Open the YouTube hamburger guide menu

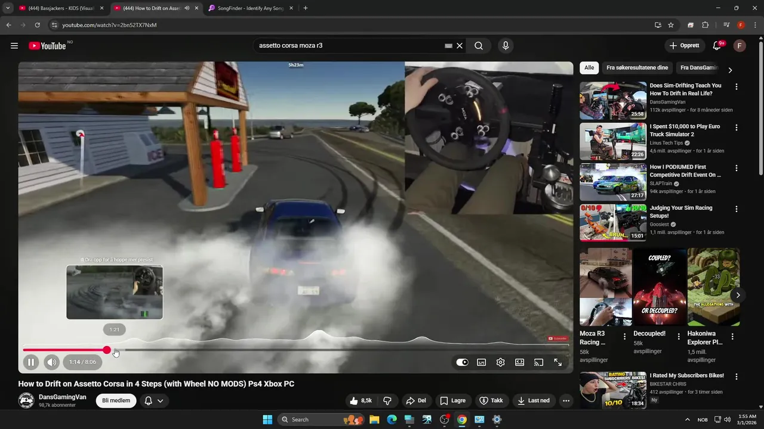click(14, 46)
